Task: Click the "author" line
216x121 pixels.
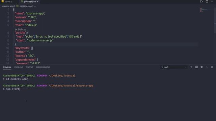Action: click(22, 52)
